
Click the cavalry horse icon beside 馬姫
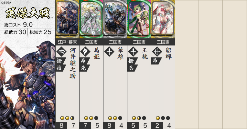(x=85, y=52)
